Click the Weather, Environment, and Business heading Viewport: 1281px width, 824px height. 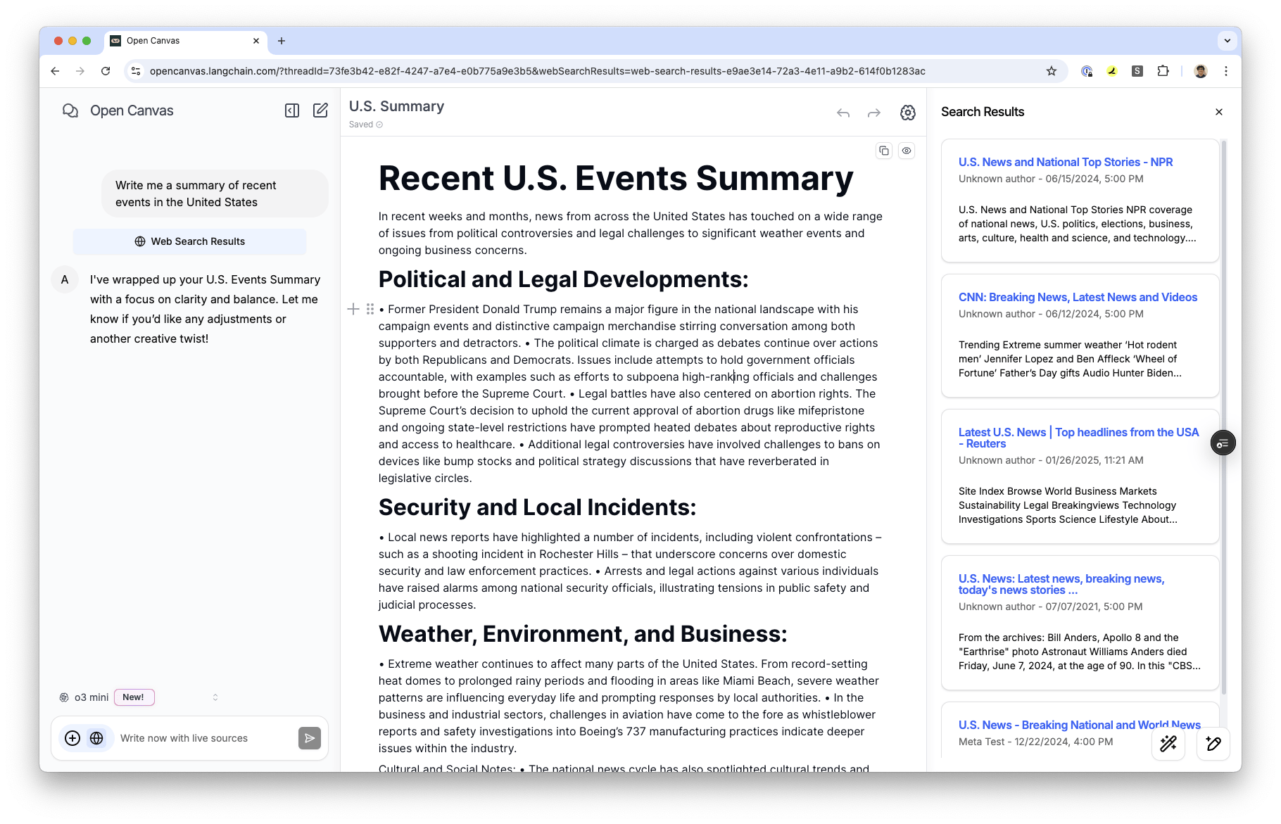[583, 634]
